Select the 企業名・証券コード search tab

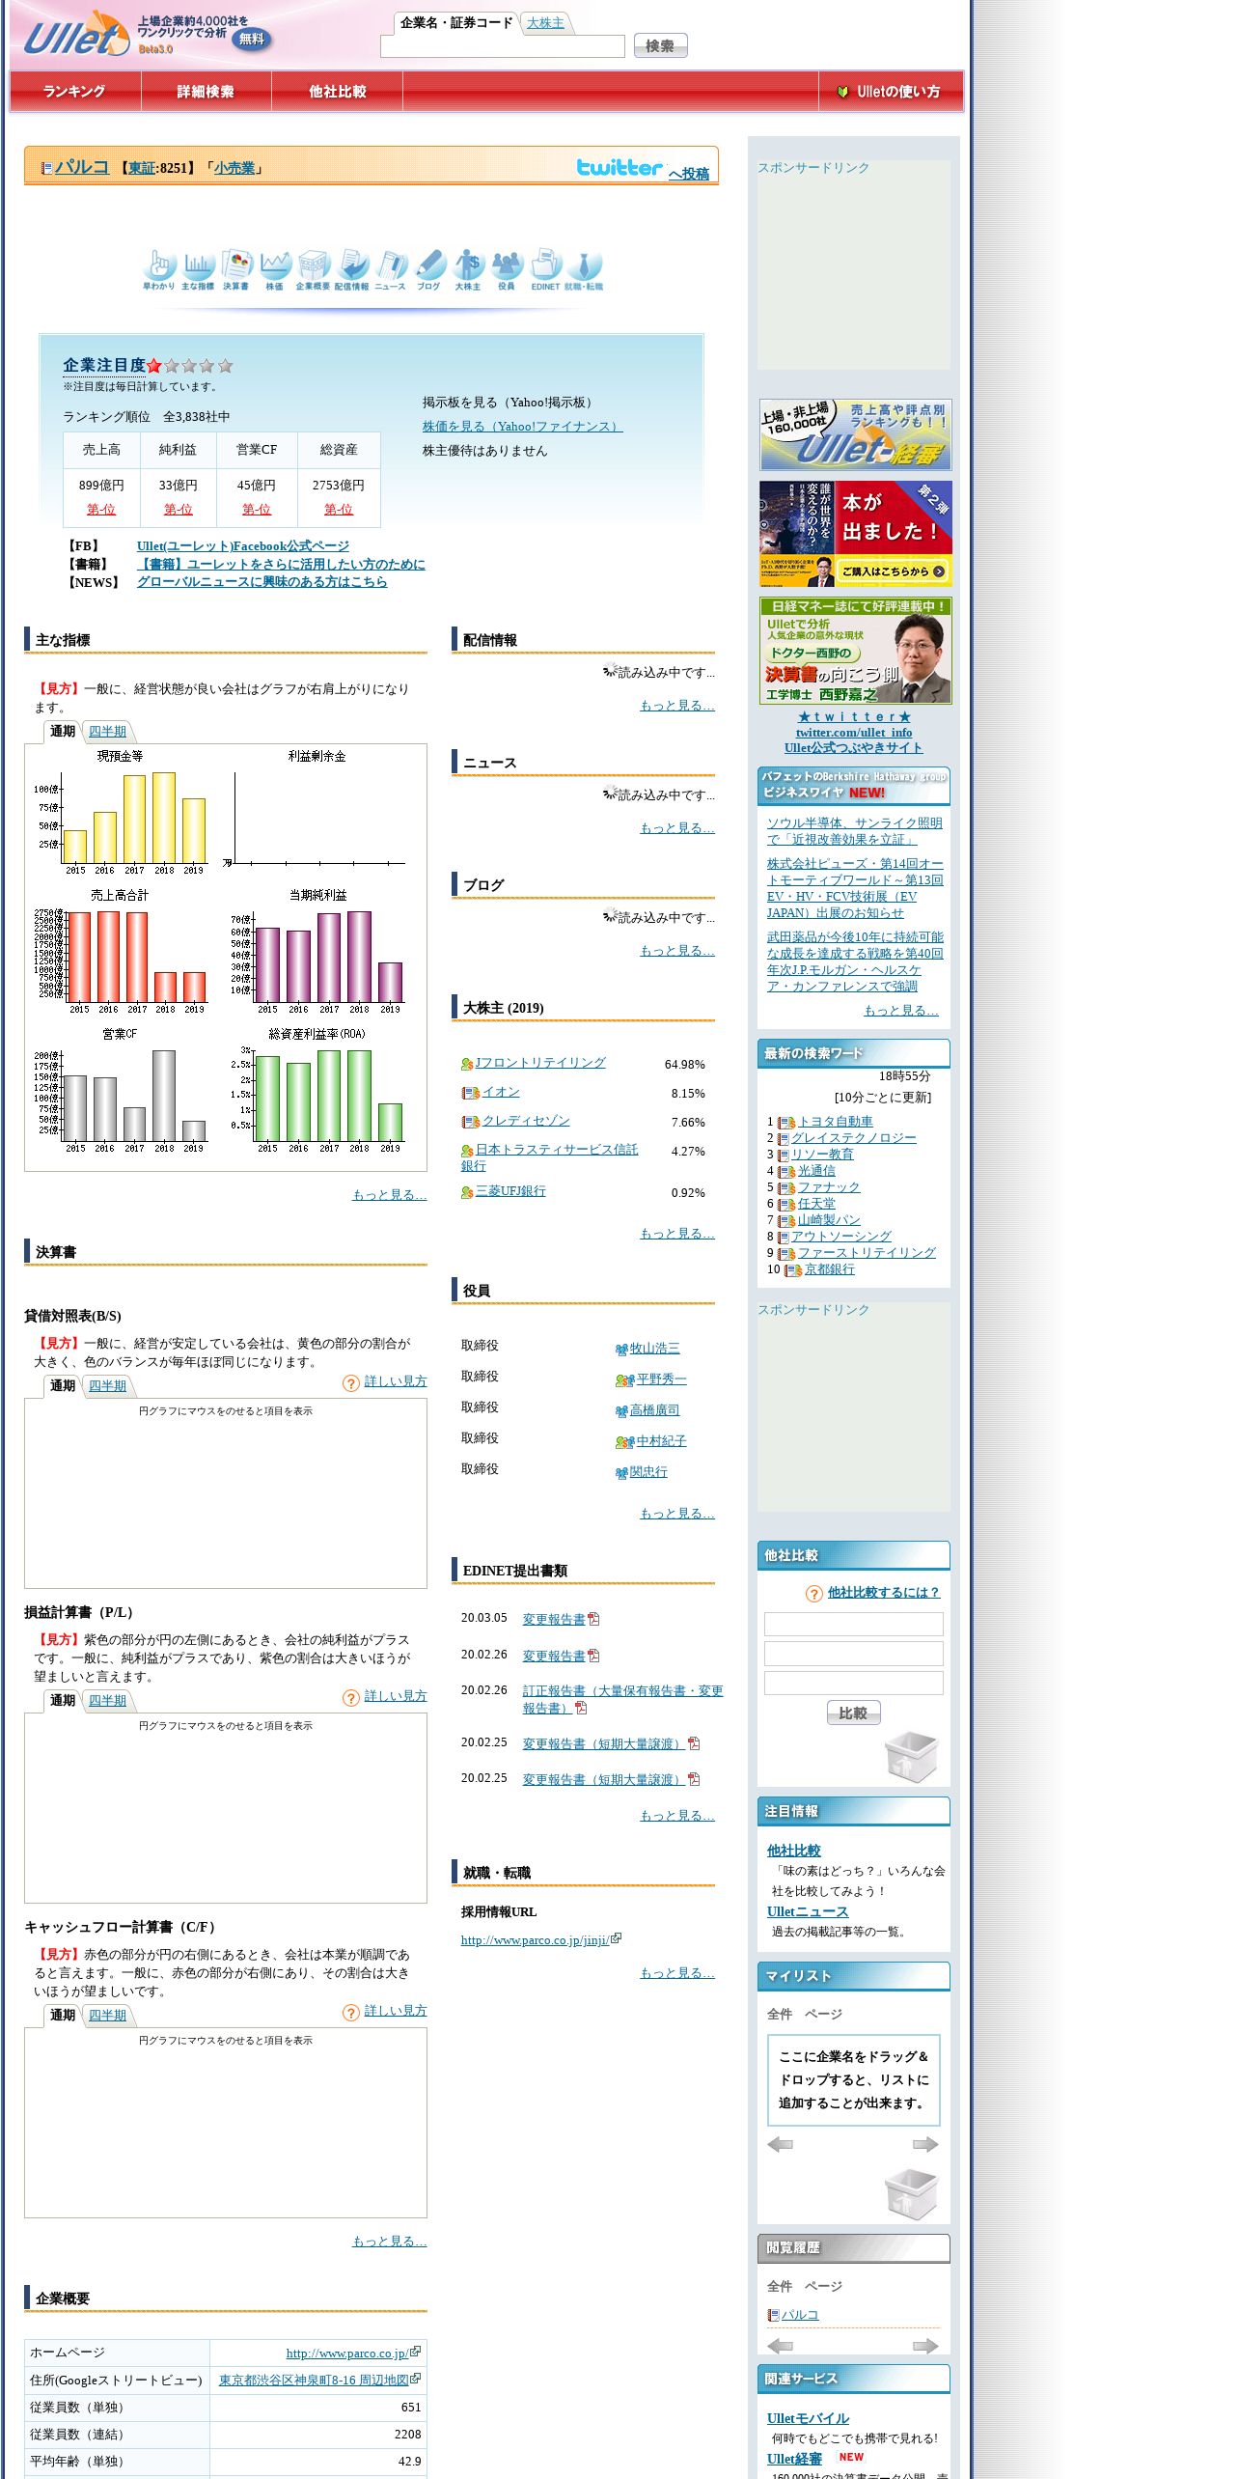coord(456,23)
